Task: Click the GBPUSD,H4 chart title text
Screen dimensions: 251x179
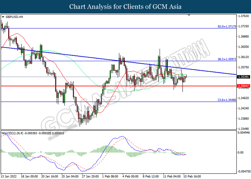Action: pyautogui.click(x=14, y=17)
